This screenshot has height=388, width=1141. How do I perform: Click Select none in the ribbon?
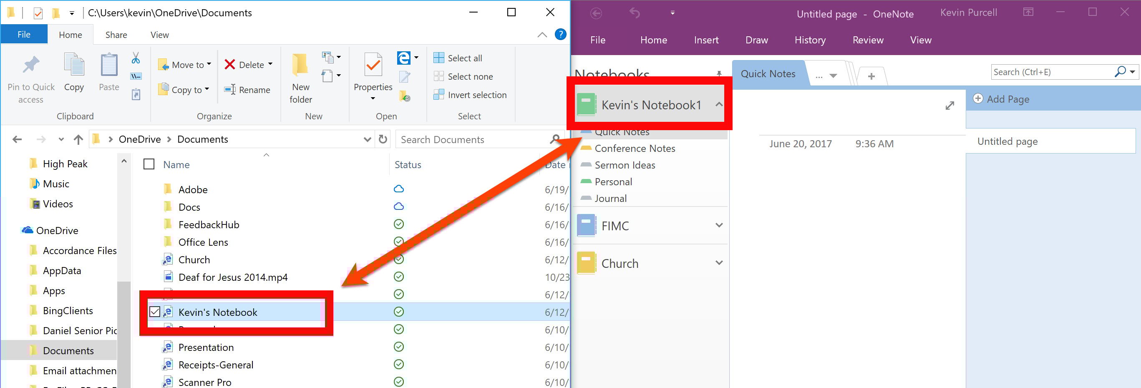point(463,77)
